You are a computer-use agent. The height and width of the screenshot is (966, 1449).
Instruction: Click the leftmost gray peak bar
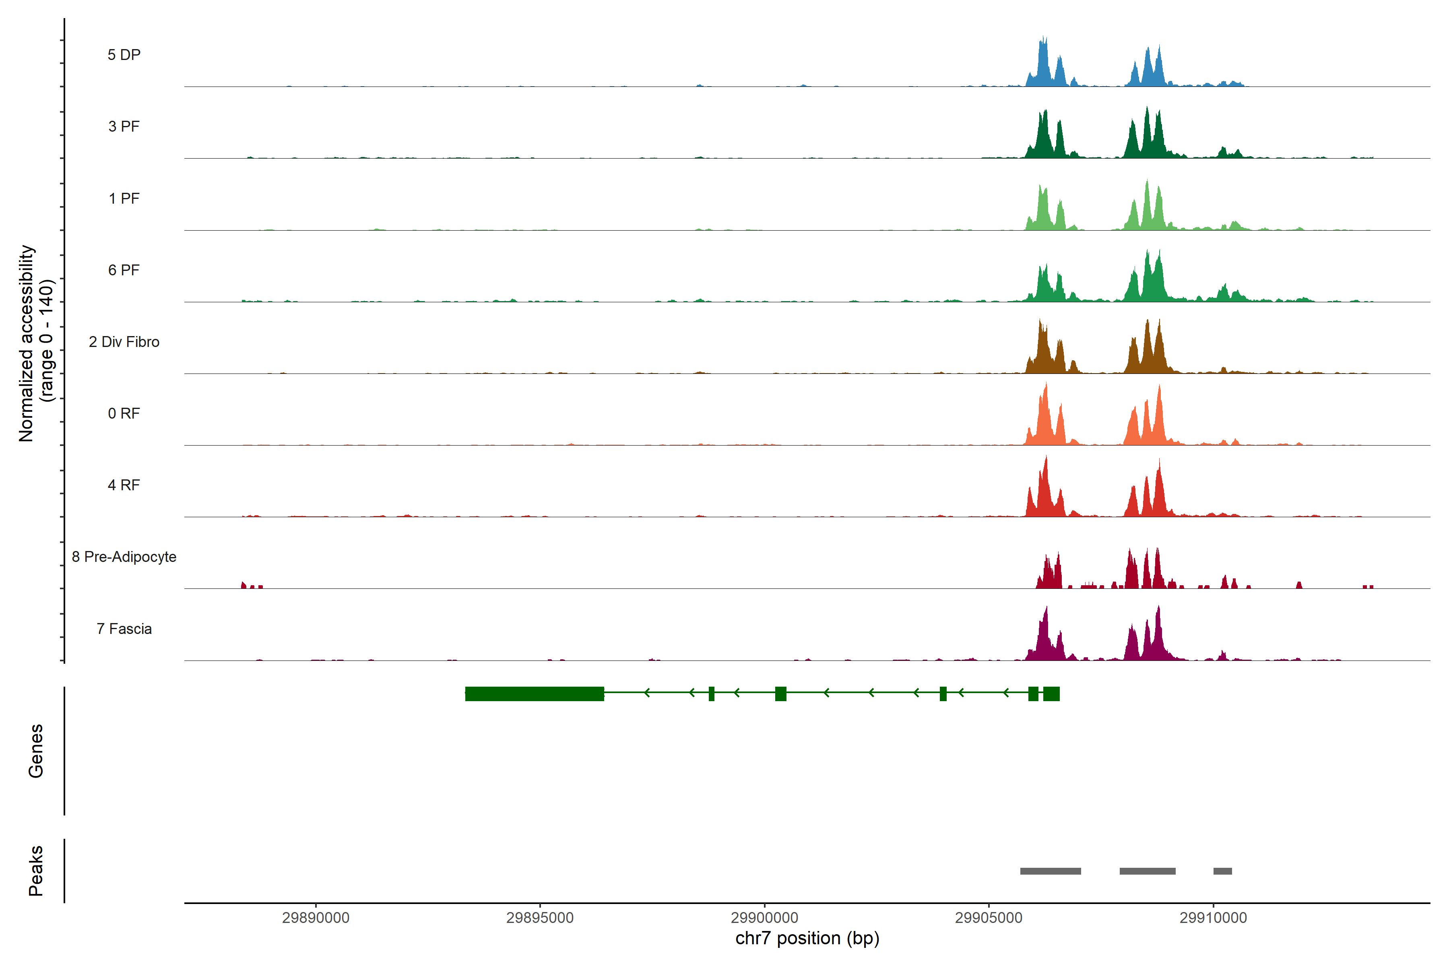[1051, 871]
